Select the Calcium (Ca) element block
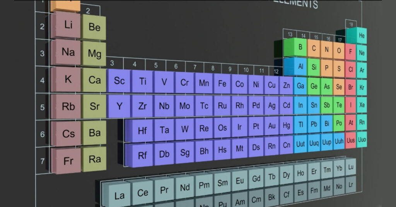The width and height of the screenshot is (396, 207). pos(94,80)
